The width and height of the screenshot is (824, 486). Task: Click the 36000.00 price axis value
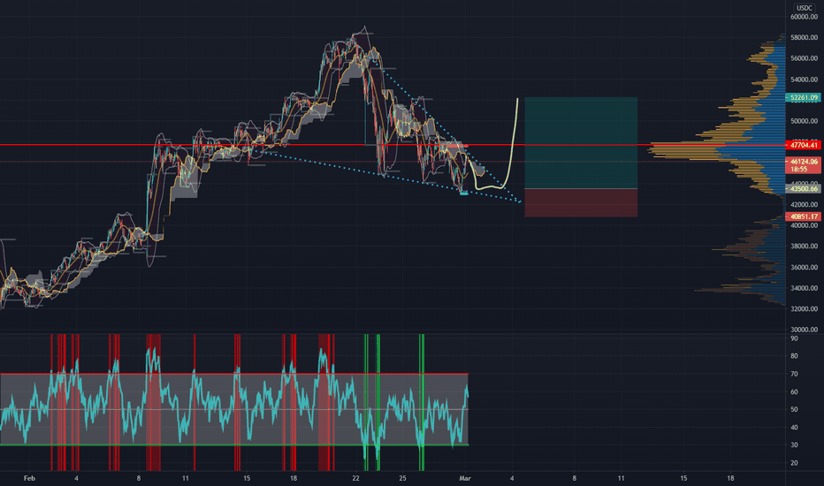[804, 268]
